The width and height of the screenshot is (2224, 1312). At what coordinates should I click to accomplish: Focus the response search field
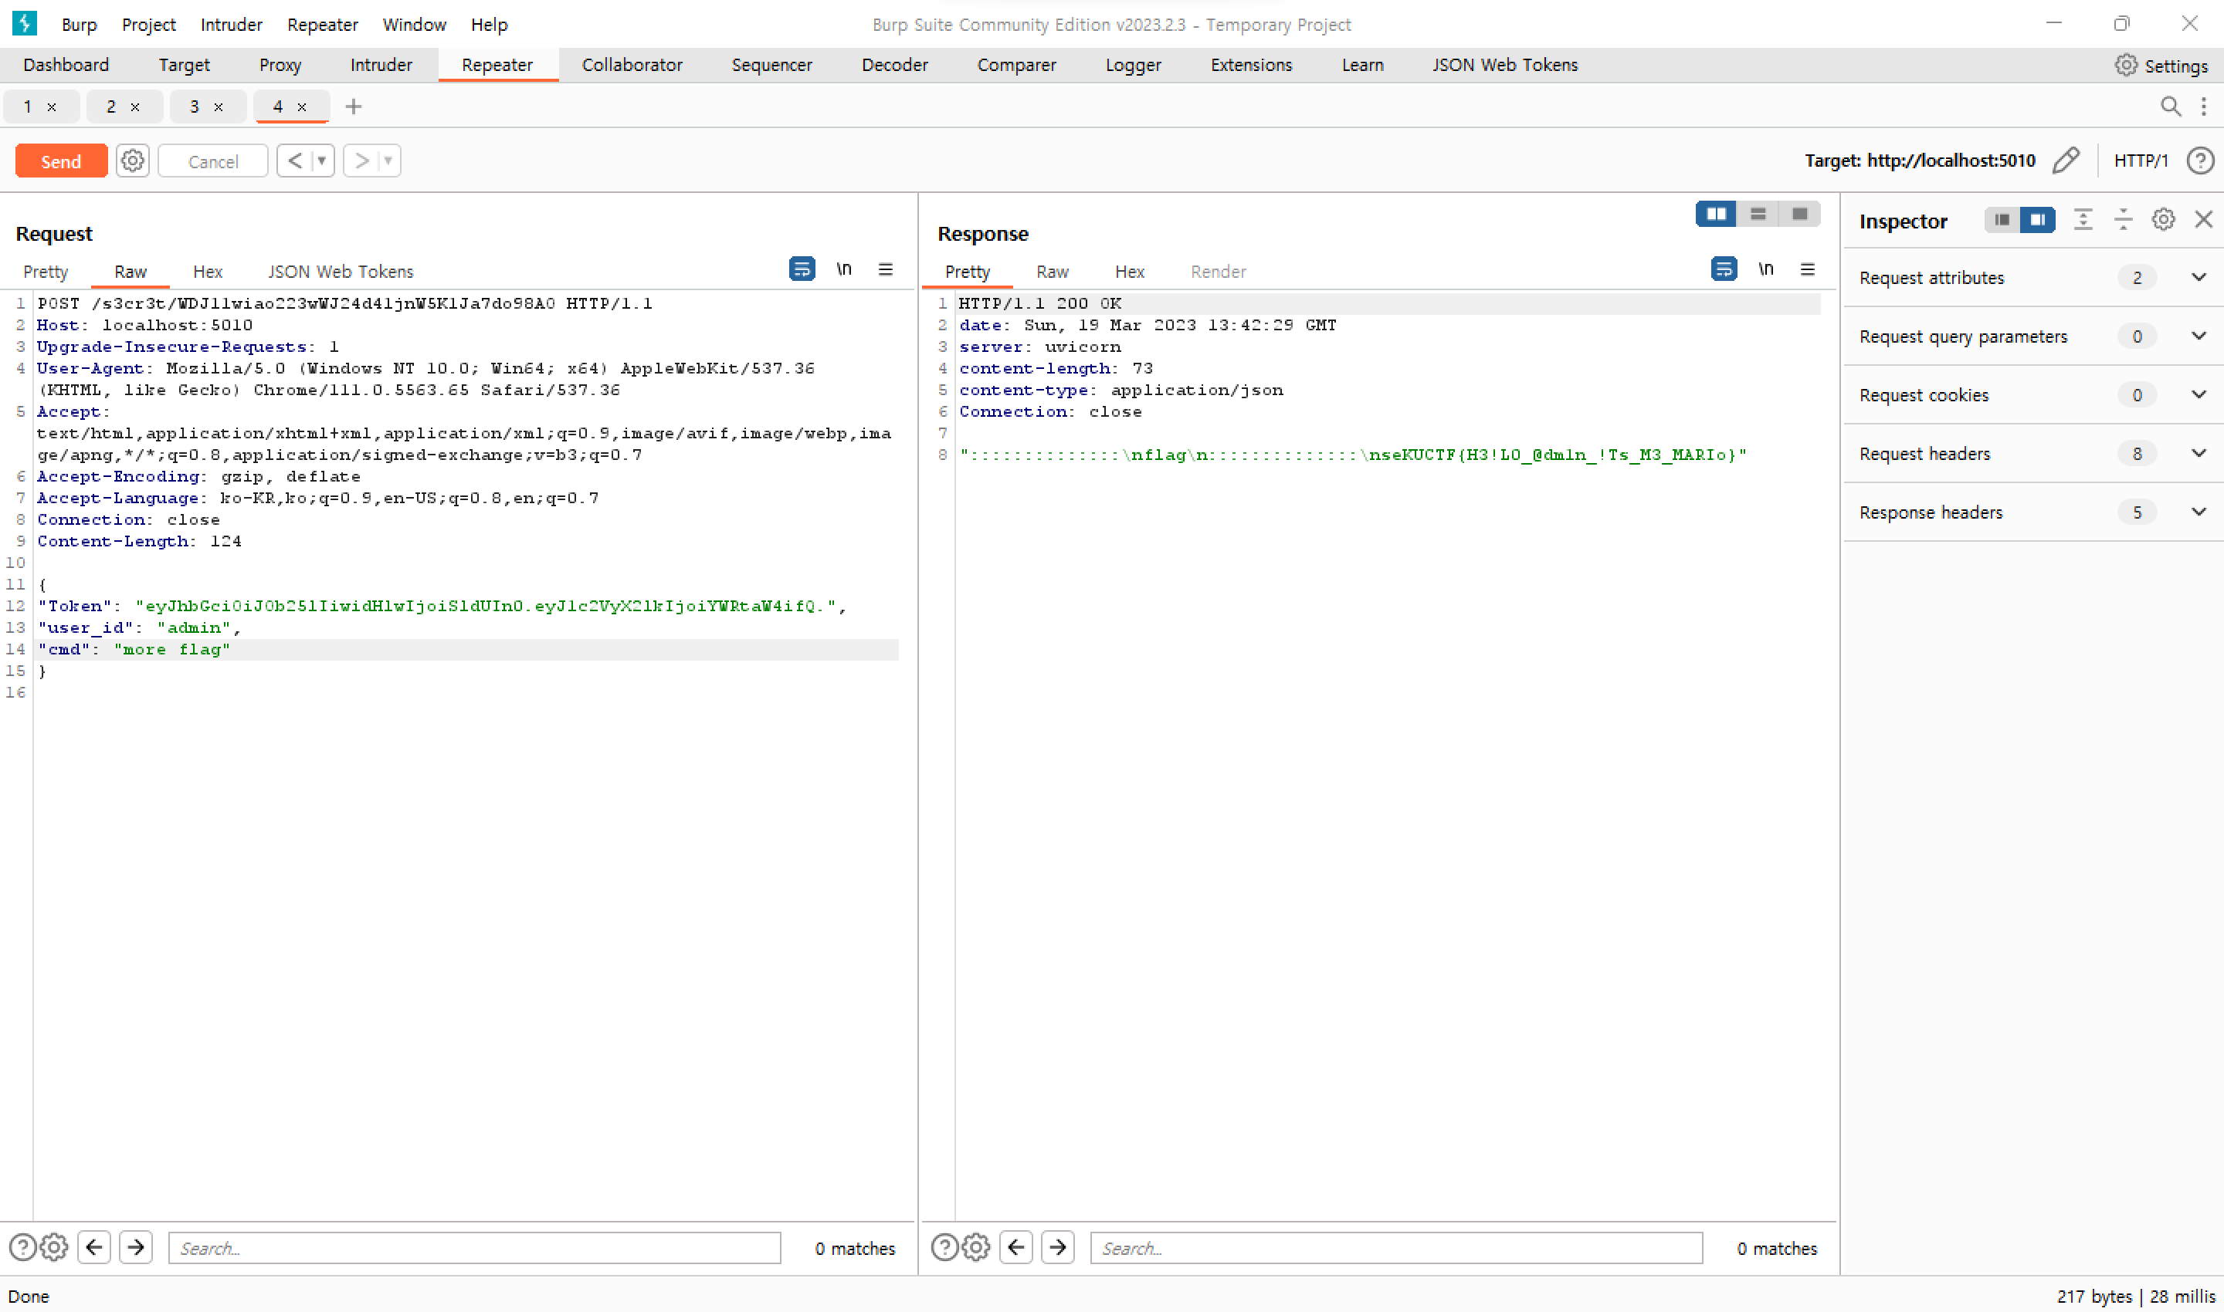click(x=1396, y=1247)
